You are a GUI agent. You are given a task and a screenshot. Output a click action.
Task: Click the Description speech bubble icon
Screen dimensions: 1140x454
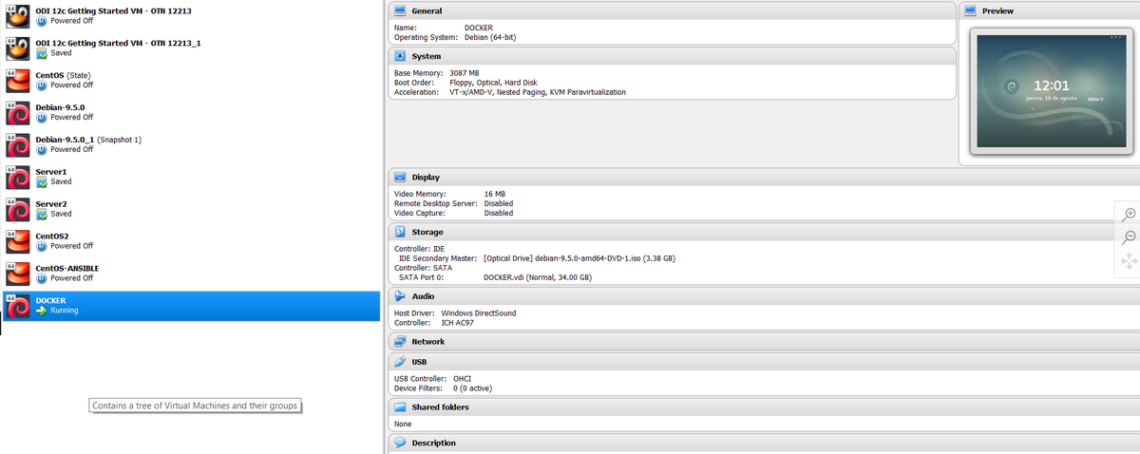point(400,443)
